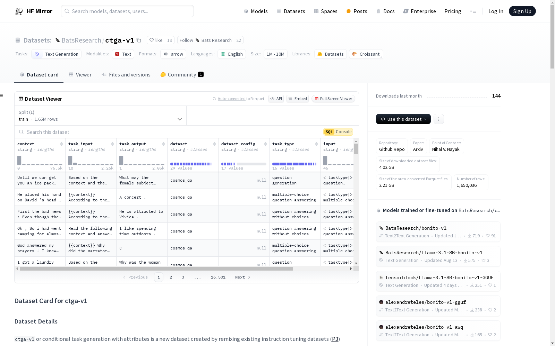
Task: Sort by the task_output column icon
Action: 163,144
